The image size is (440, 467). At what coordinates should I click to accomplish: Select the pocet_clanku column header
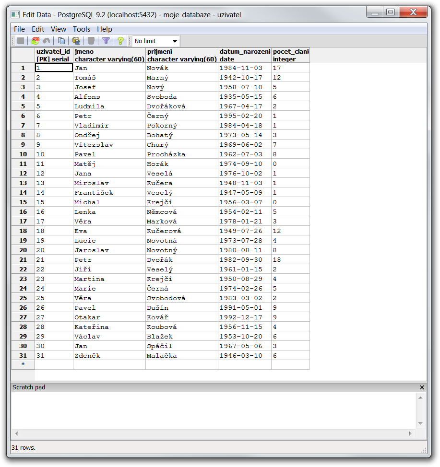pos(291,55)
